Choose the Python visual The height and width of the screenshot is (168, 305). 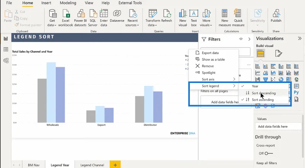pos(296,93)
